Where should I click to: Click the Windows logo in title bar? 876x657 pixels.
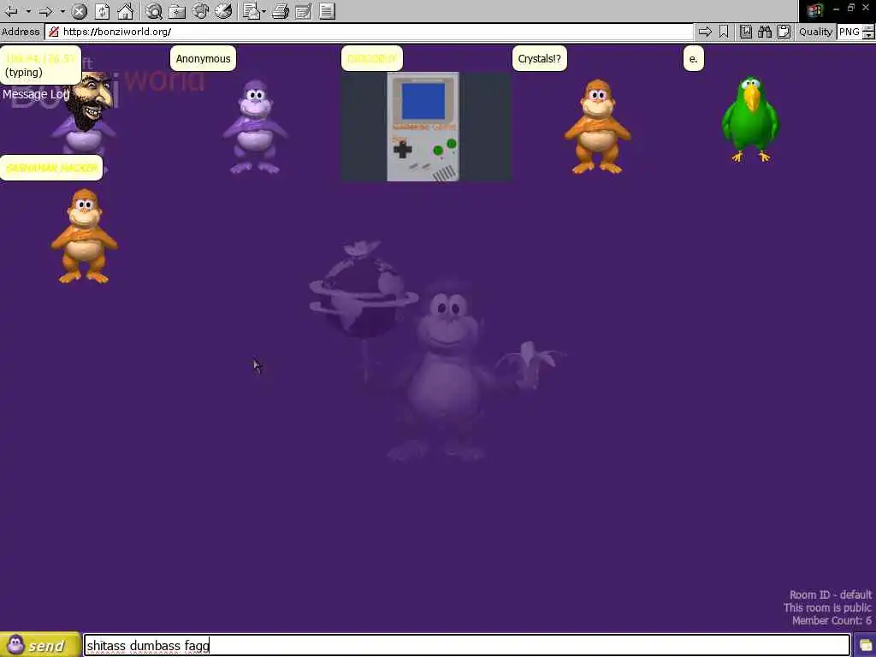point(814,10)
